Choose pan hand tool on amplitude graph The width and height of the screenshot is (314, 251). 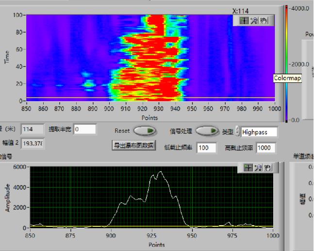[x=267, y=168]
